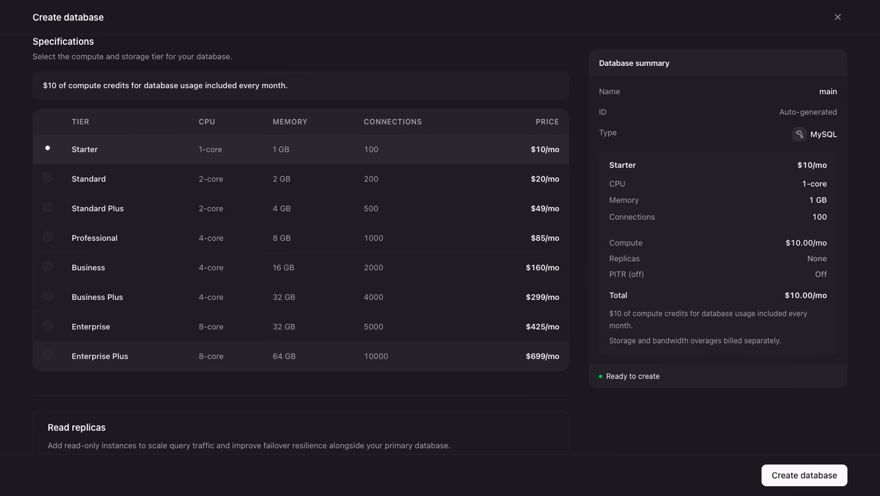Click the Specifications heading
The image size is (880, 496).
63,41
